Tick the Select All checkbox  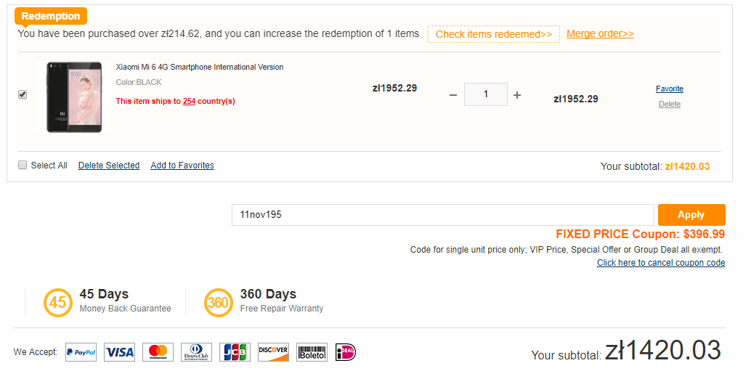tap(23, 165)
